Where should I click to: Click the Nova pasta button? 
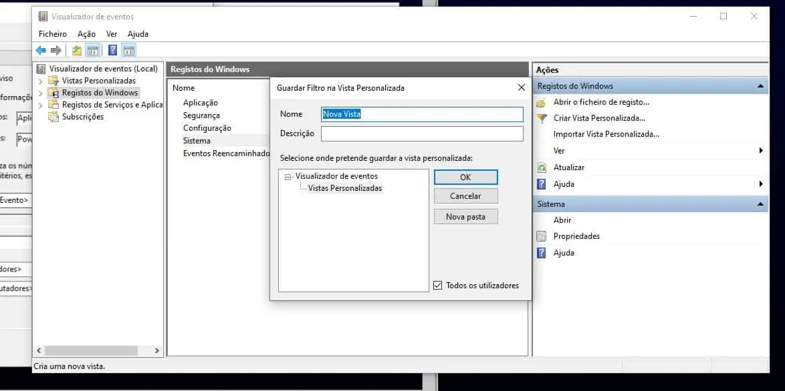point(465,217)
